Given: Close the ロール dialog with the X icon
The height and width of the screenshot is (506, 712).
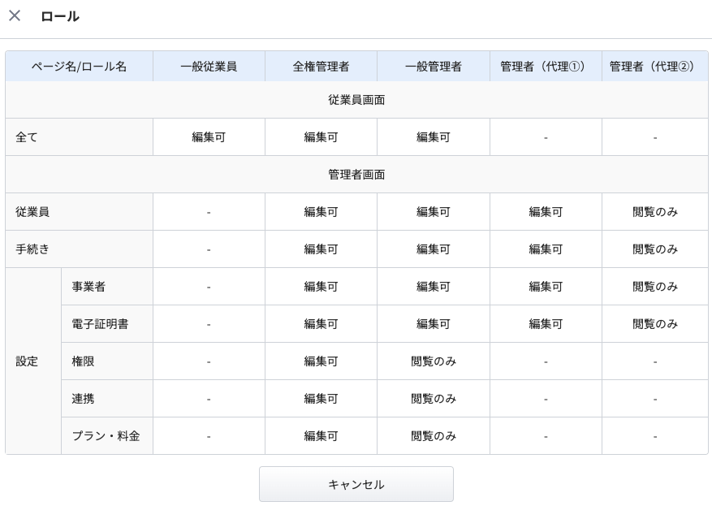Looking at the screenshot, I should (15, 16).
